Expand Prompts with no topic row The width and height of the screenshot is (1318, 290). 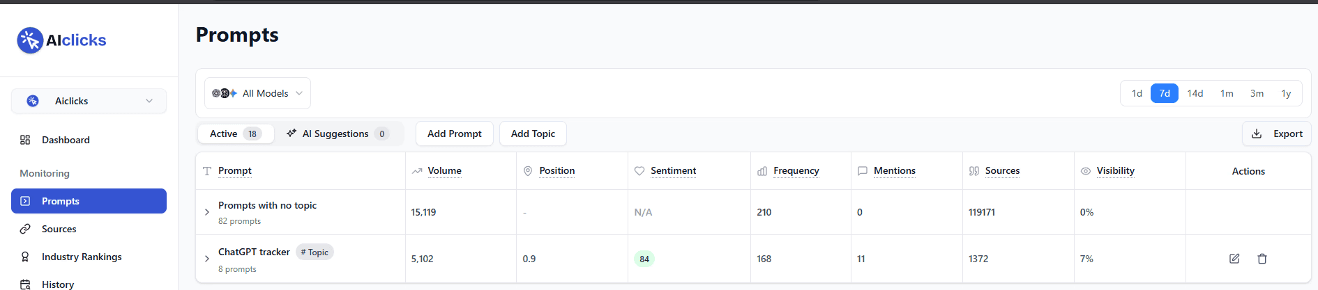point(207,212)
